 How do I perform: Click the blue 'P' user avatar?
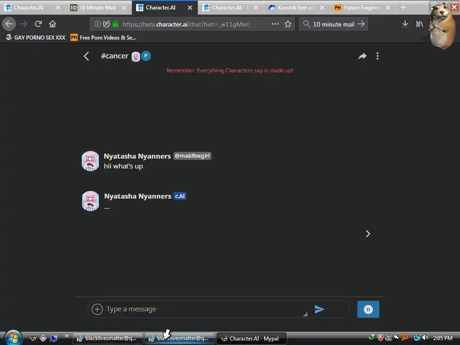coord(146,56)
